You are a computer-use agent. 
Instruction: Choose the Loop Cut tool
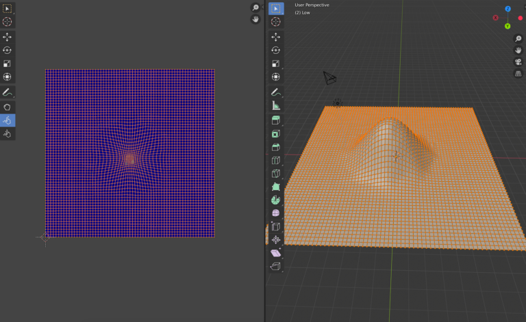(276, 161)
